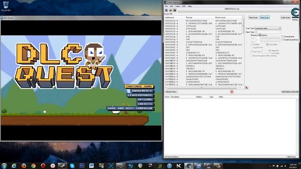Open the File menu in Cheat Engine
The width and height of the screenshot is (301, 169).
(166, 6)
